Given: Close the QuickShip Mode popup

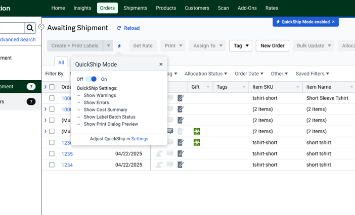Looking at the screenshot, I should (x=161, y=65).
